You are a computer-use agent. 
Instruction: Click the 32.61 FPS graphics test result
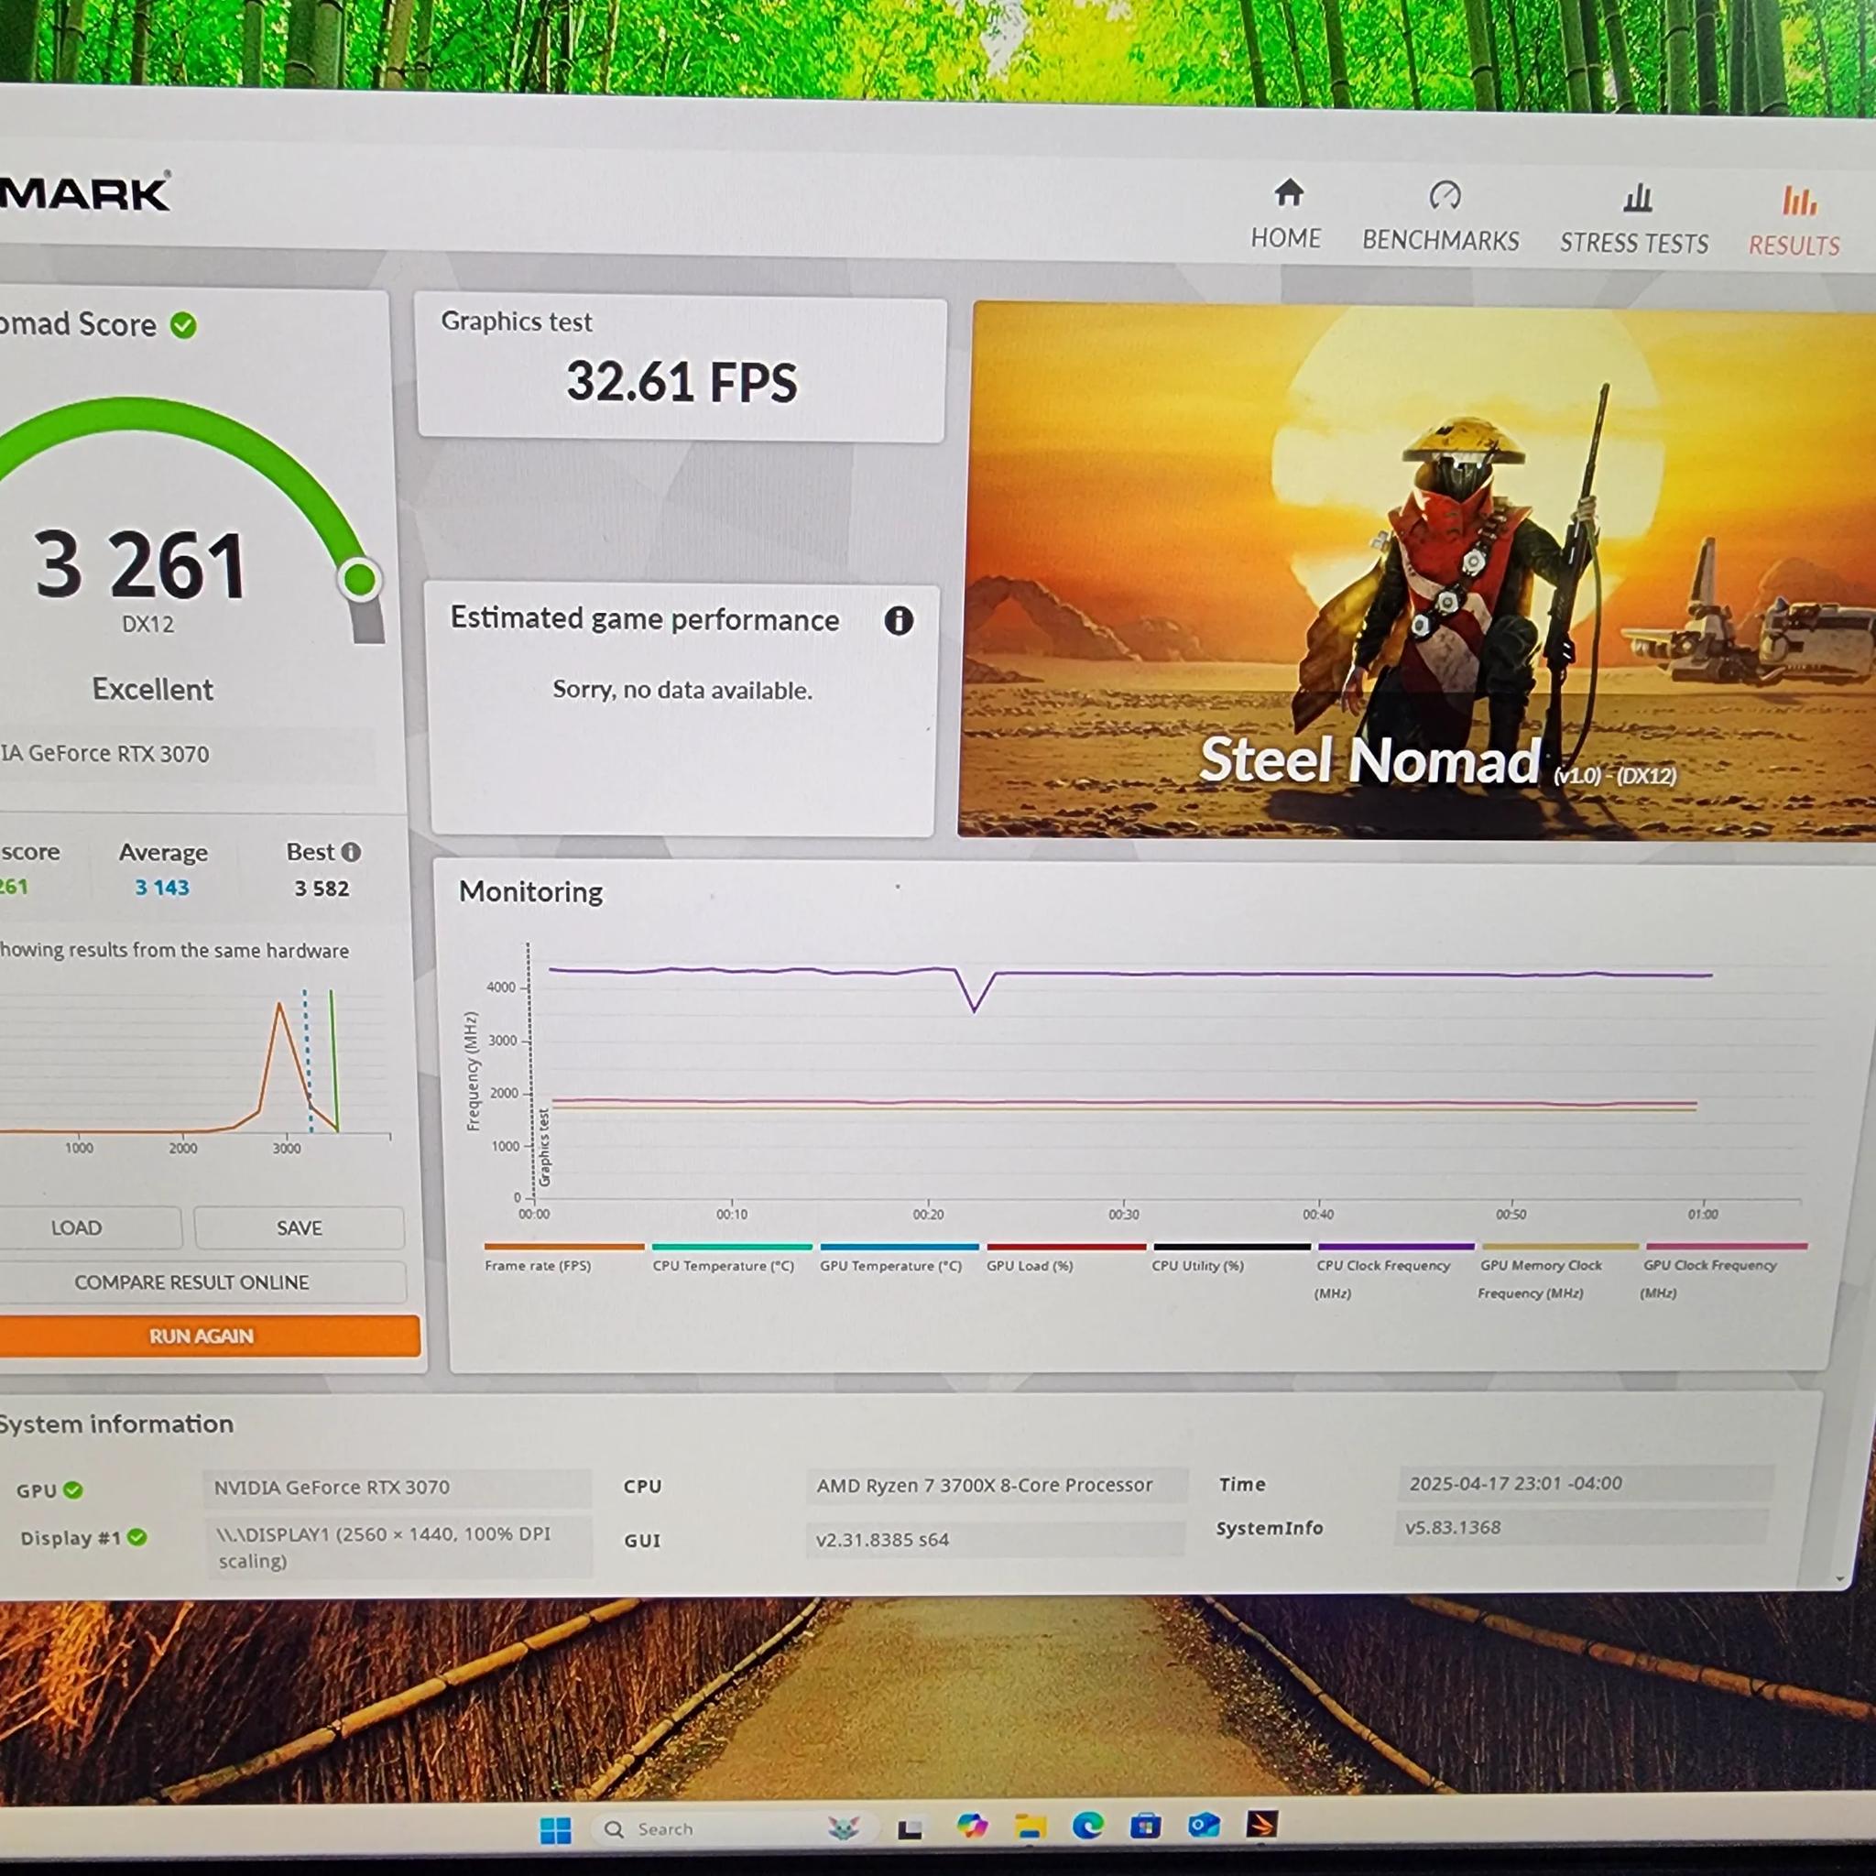point(682,382)
